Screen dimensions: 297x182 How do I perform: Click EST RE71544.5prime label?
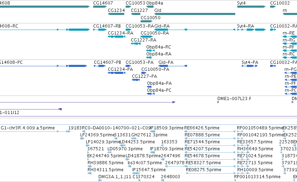tap(202, 142)
